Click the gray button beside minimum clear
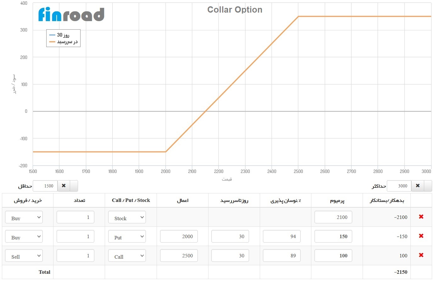 74,186
